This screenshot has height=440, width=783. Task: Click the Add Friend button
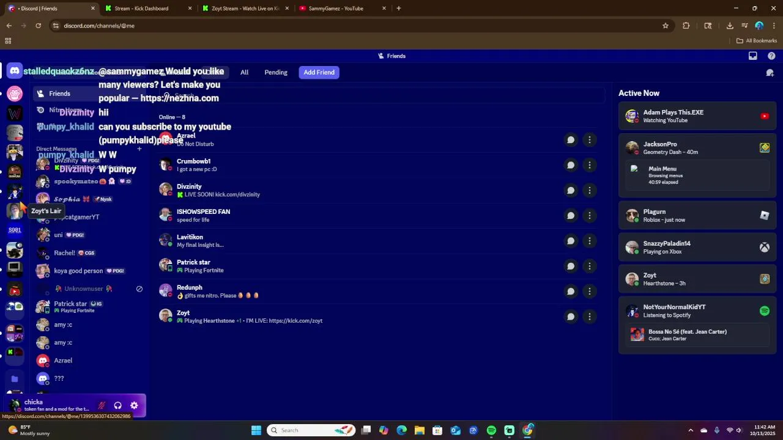point(319,72)
